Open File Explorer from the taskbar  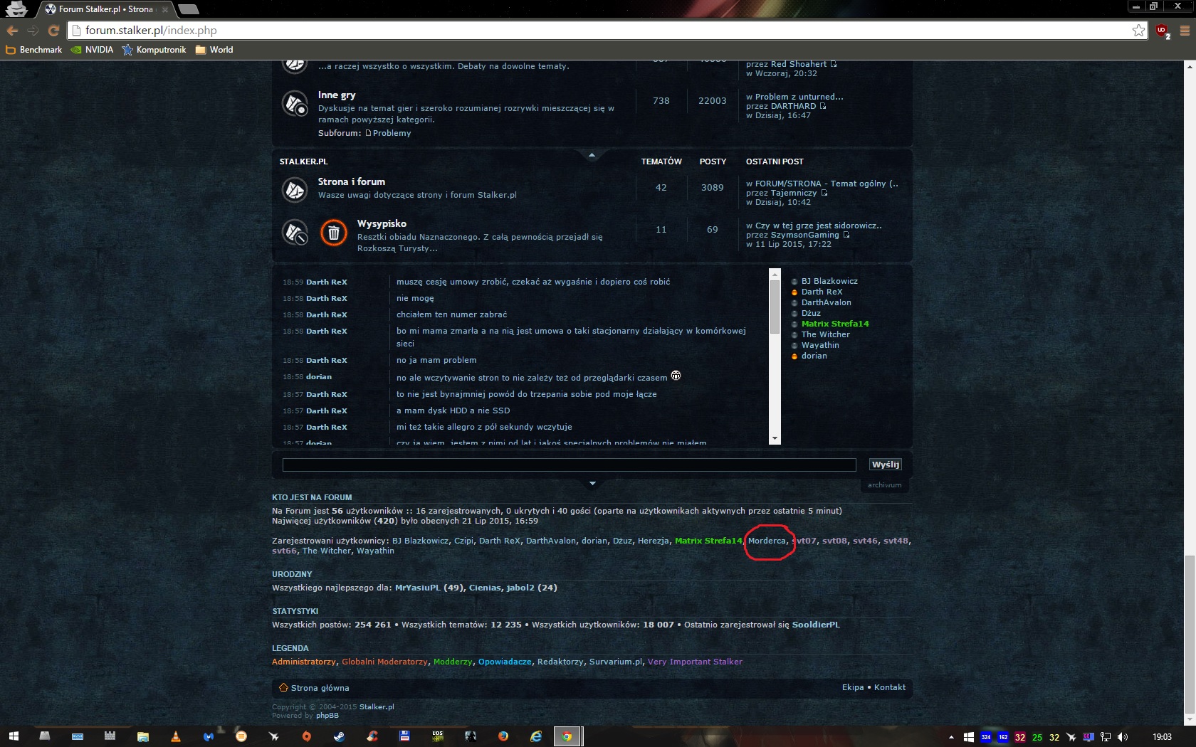pos(143,736)
